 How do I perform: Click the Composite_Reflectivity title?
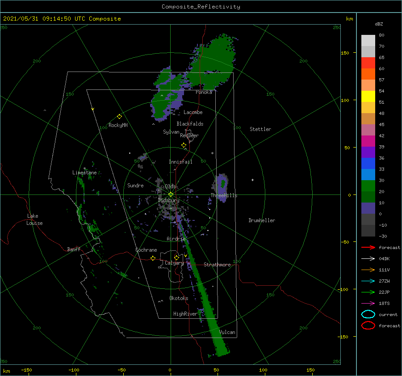(x=201, y=7)
